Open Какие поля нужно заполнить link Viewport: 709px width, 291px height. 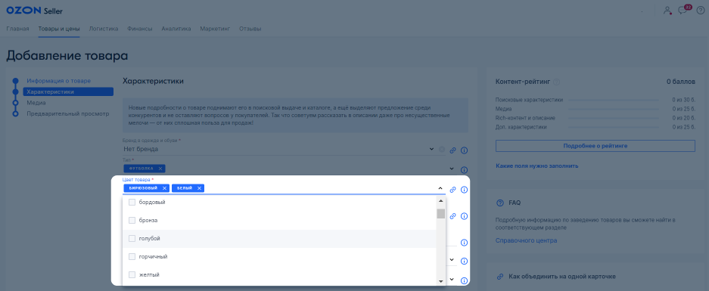click(x=536, y=166)
